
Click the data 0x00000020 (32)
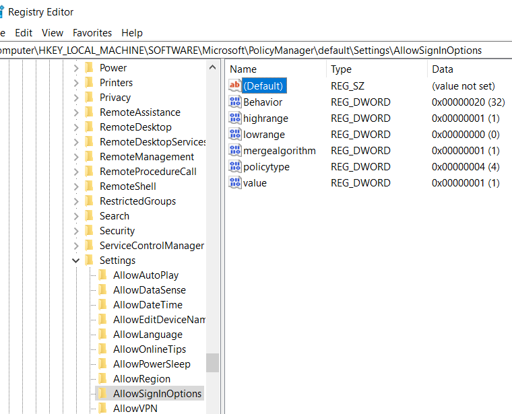pos(468,102)
